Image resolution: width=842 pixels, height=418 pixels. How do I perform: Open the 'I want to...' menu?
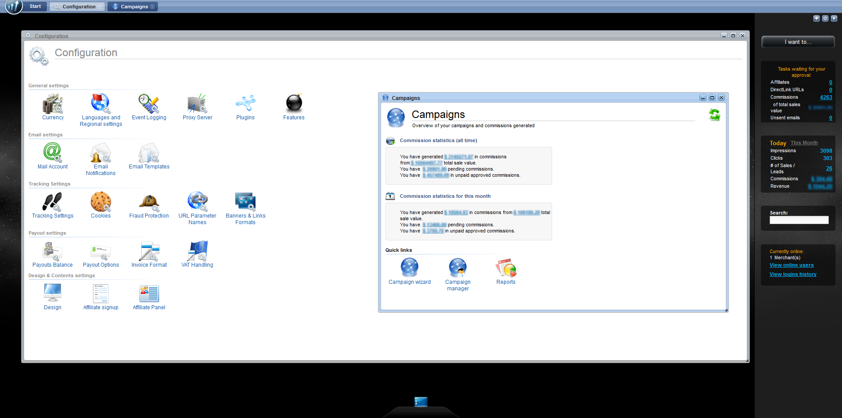[x=798, y=42]
